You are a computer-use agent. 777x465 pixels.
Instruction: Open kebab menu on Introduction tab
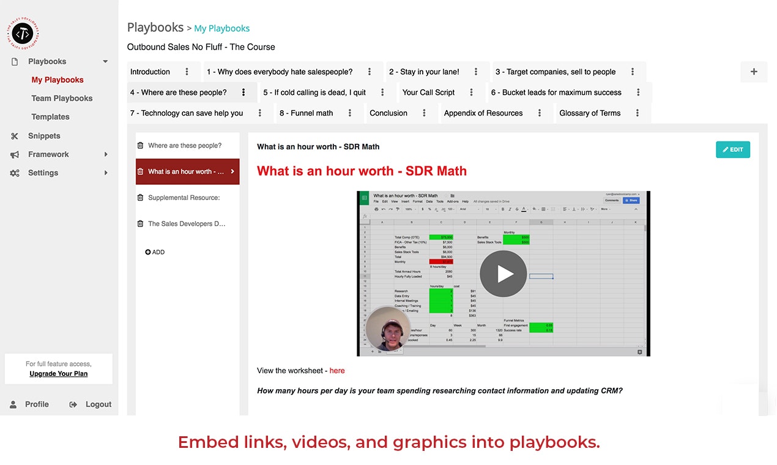(x=187, y=72)
